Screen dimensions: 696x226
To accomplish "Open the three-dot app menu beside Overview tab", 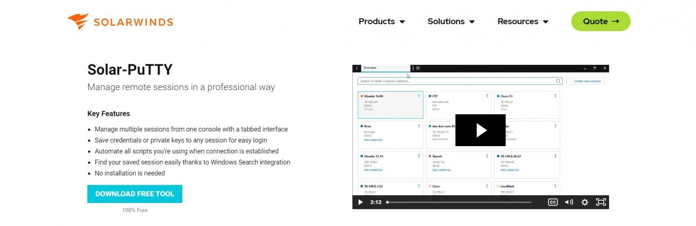I will [x=357, y=68].
